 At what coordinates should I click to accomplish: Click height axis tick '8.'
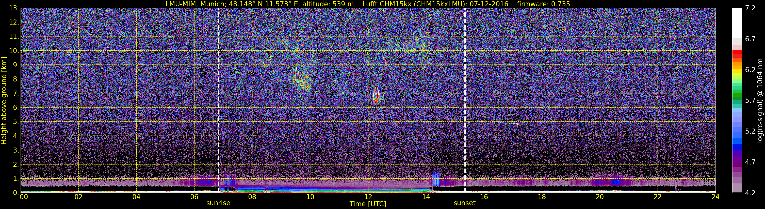(x=16, y=79)
